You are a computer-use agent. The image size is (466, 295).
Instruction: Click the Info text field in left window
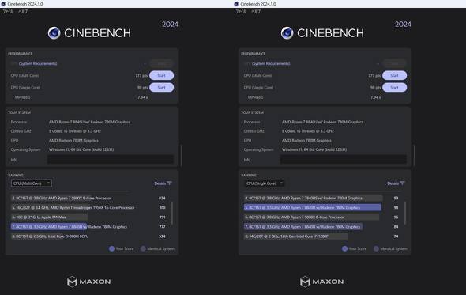point(111,160)
